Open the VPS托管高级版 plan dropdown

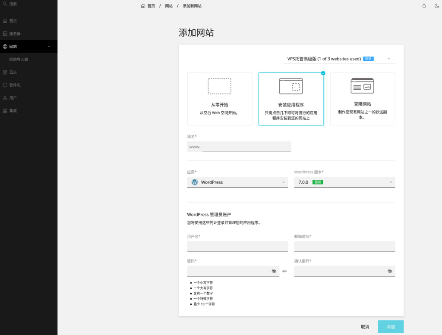click(339, 59)
